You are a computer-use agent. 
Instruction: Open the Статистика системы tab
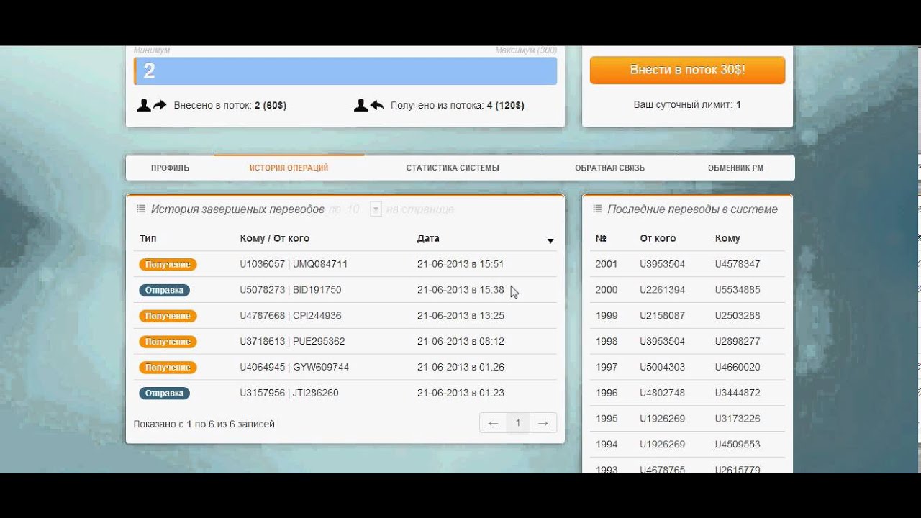[453, 168]
